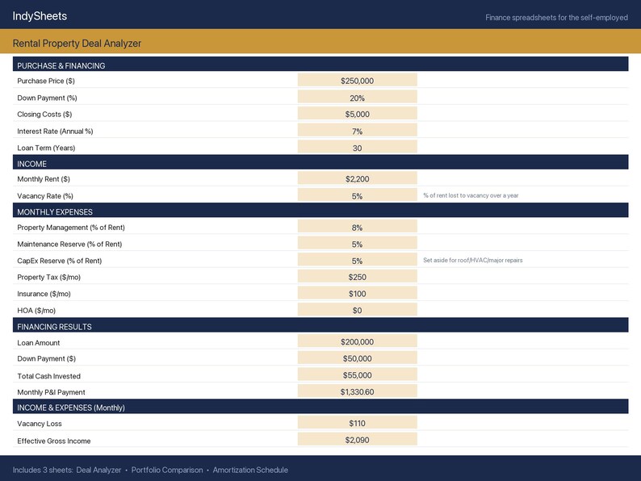The height and width of the screenshot is (481, 641).
Task: Click the Down Payment (%) label
Action: [x=47, y=98]
